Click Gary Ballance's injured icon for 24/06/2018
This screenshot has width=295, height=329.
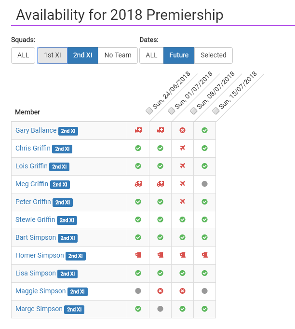pyautogui.click(x=138, y=130)
